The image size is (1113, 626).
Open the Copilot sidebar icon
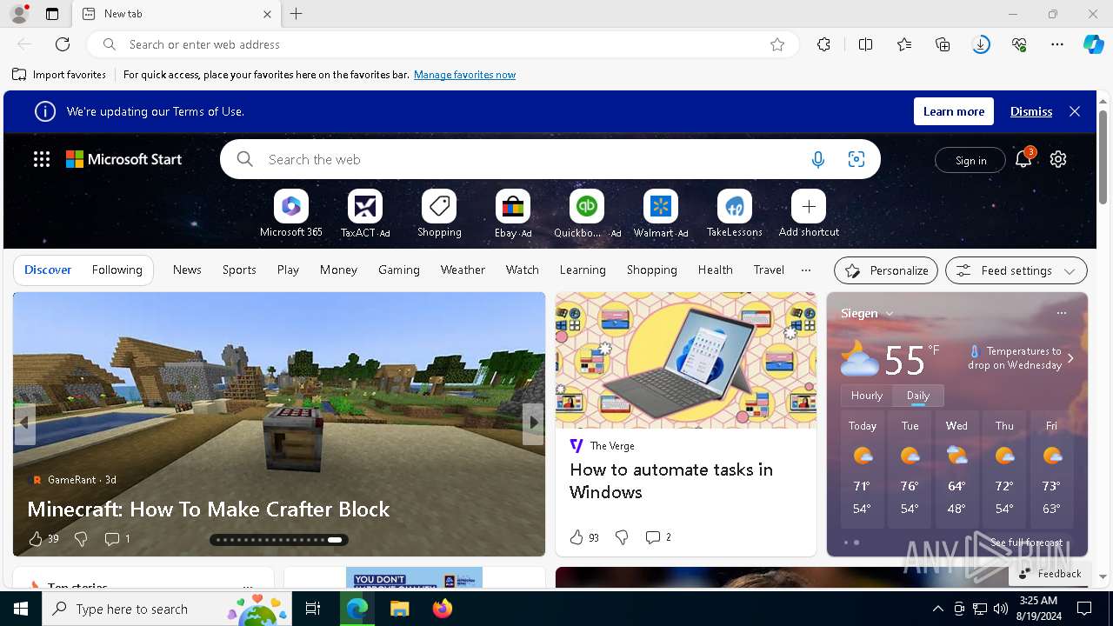[x=1093, y=44]
